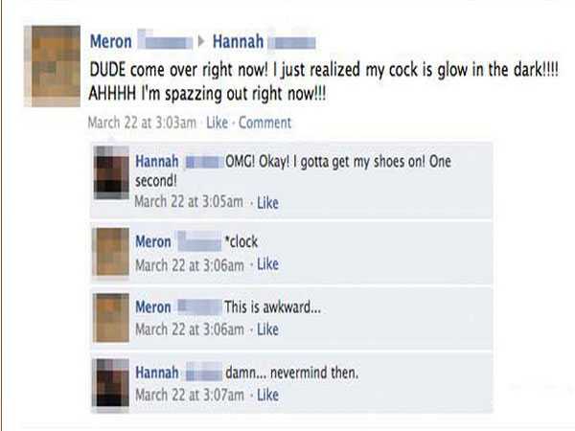Open Meron's profile picture on main post
The height and width of the screenshot is (431, 575).
point(52,66)
